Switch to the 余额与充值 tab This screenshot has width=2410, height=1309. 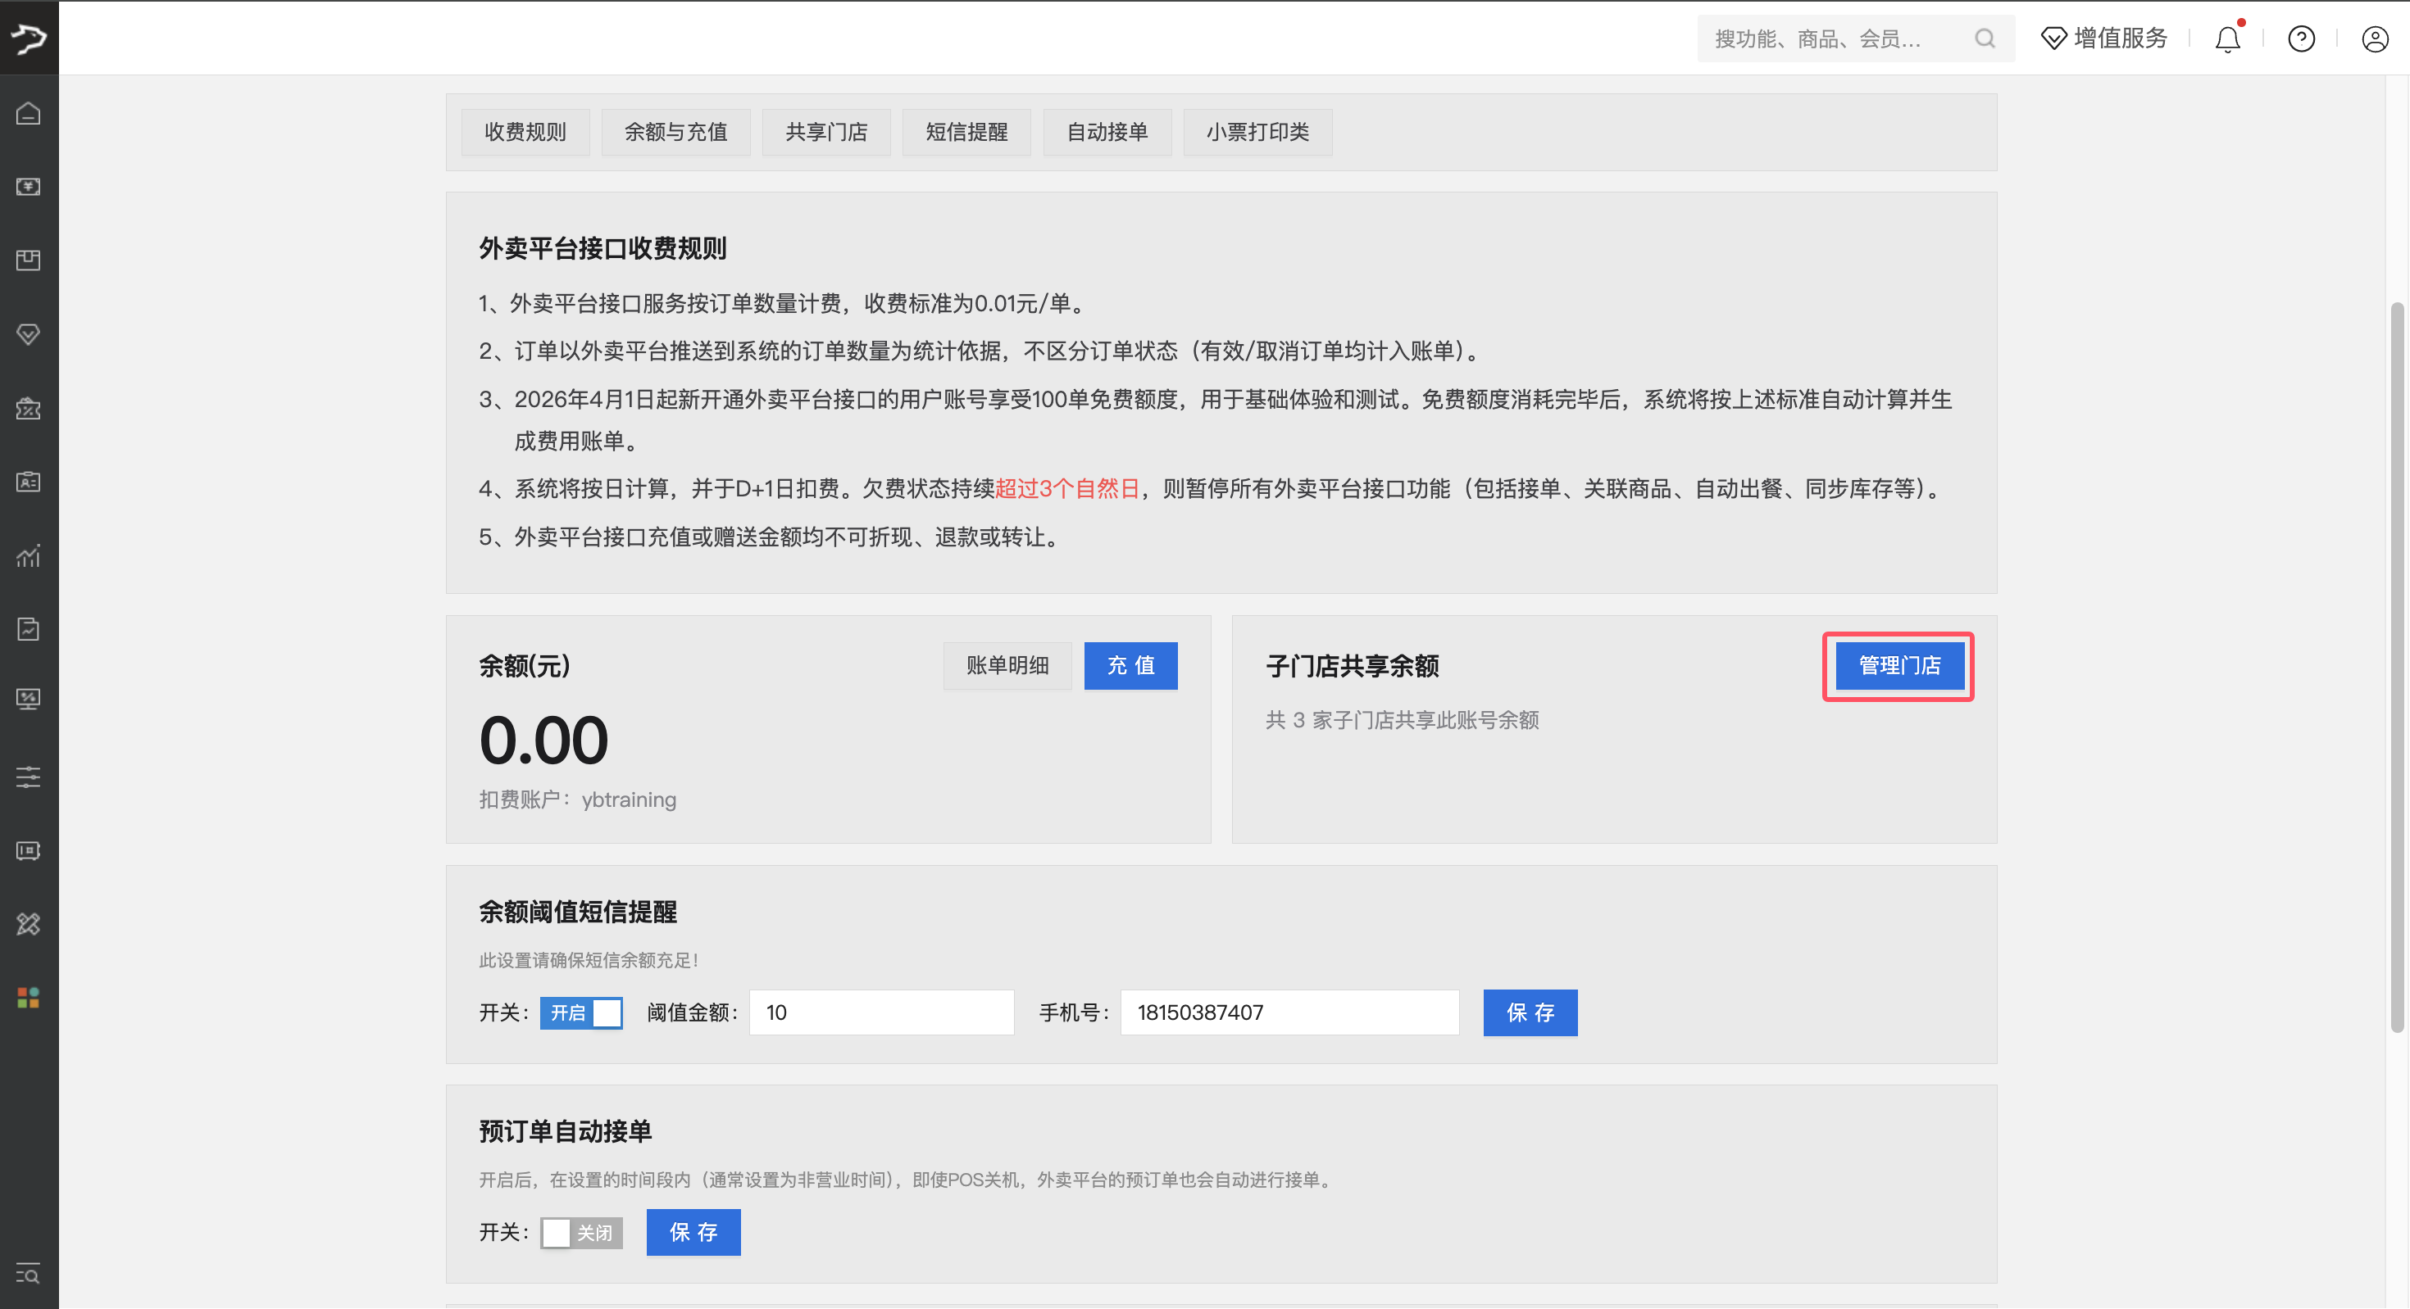[x=675, y=132]
